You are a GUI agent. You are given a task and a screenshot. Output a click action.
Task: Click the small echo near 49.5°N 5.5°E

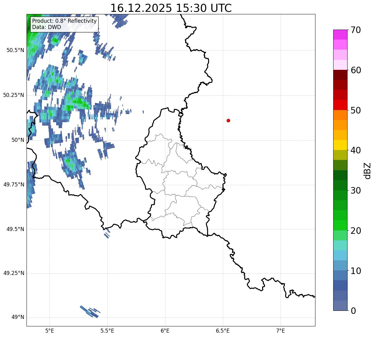(107, 233)
